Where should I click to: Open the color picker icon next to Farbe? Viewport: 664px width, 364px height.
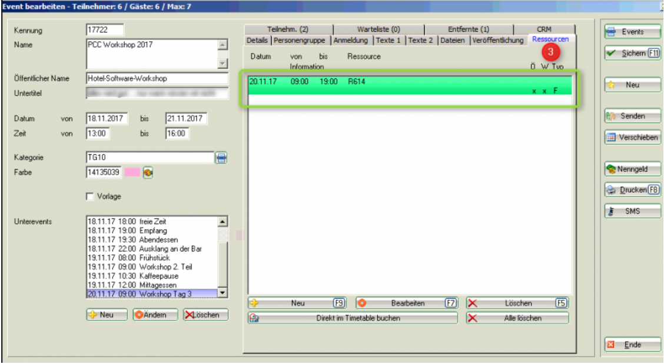click(148, 173)
